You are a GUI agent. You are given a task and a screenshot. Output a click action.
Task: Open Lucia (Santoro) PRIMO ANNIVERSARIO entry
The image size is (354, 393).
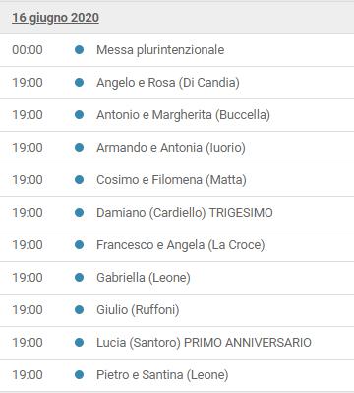coord(204,343)
